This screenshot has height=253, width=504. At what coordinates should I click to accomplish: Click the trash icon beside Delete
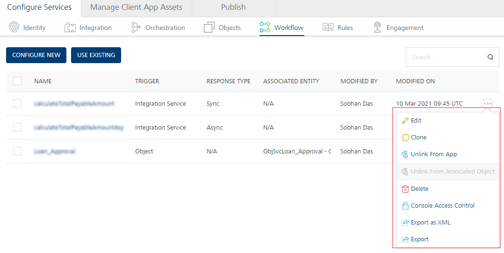tap(405, 189)
